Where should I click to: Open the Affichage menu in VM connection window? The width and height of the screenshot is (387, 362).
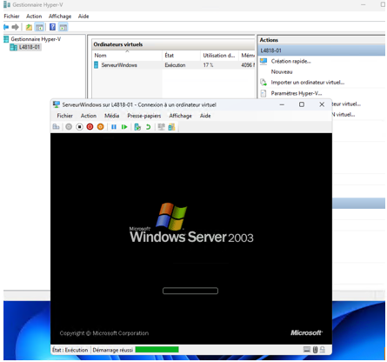180,116
